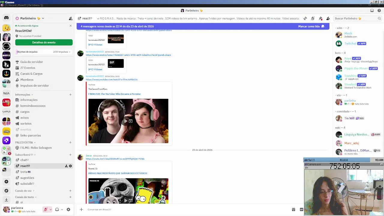Expand Objetivo de impulso boosts arrow

(x=70, y=52)
